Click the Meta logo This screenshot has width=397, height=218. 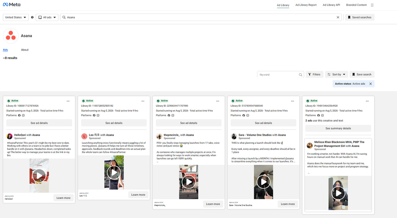point(11,5)
